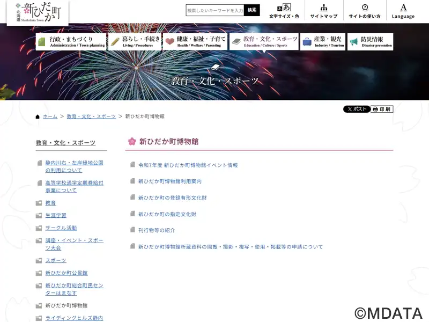Open 防災情報 menu

371,42
